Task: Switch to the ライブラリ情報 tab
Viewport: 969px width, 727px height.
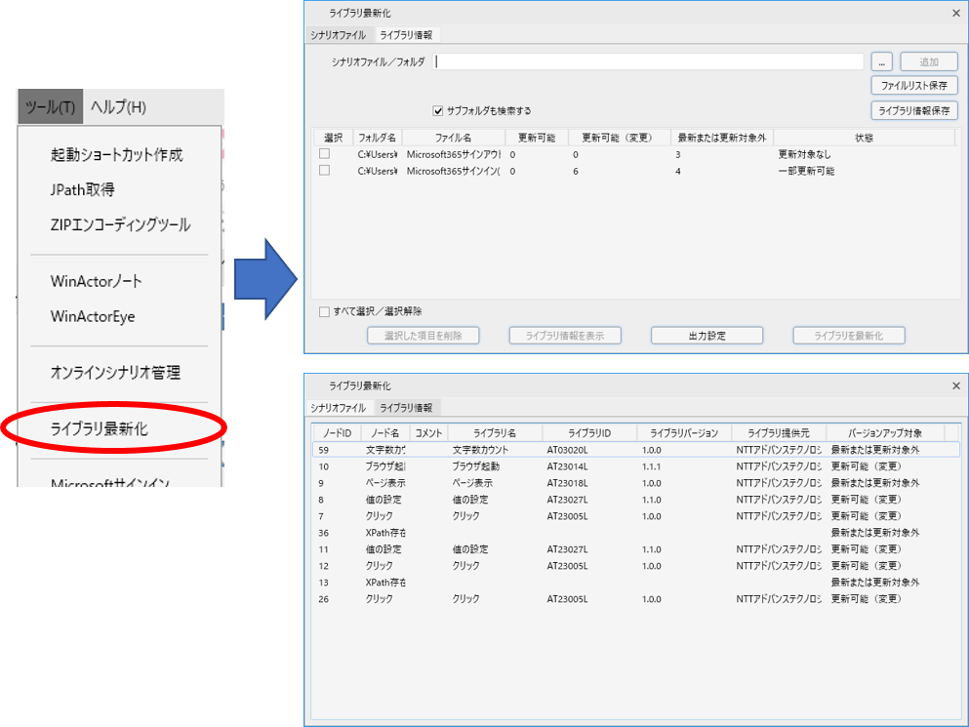Action: 407,33
